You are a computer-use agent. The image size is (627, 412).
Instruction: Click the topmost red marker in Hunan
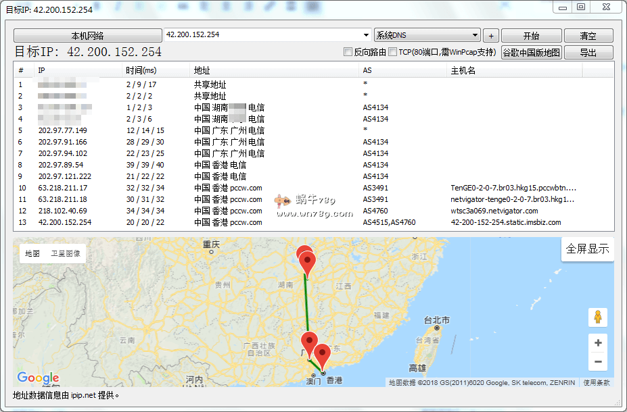[x=304, y=255]
